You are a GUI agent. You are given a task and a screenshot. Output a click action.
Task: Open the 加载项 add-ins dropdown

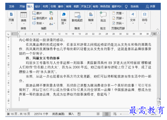tap(64, 18)
